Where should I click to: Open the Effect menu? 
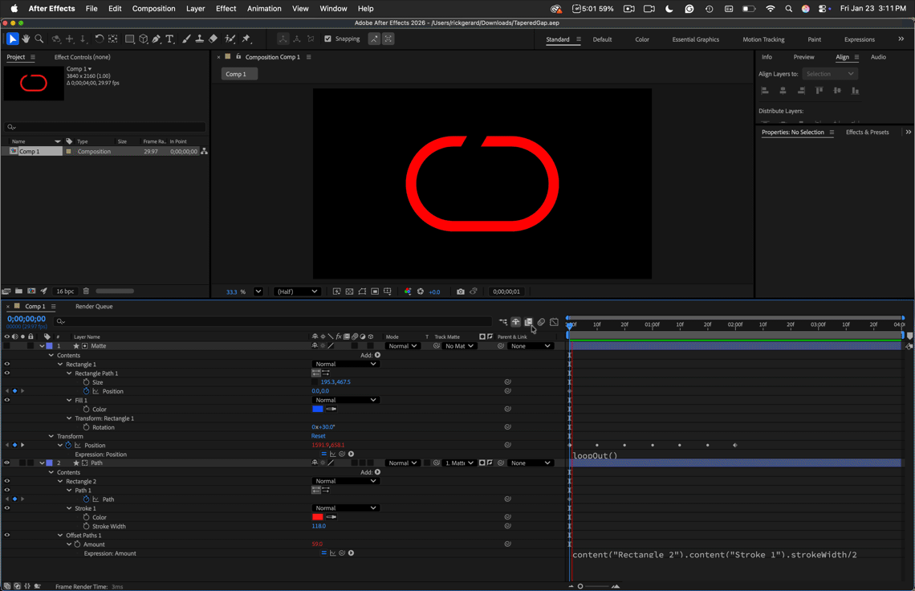(226, 8)
